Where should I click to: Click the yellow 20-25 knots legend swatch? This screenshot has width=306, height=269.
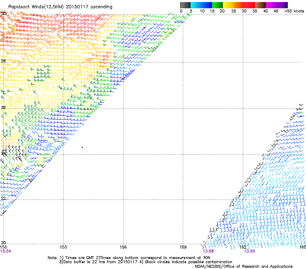pyautogui.click(x=228, y=5)
